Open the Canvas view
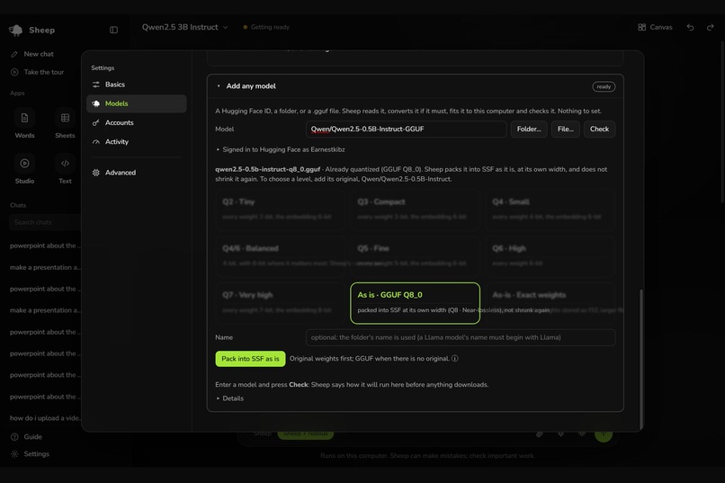The image size is (725, 483). [x=655, y=27]
